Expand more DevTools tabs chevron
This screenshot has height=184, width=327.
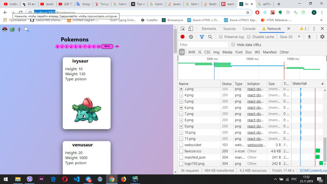tap(289, 29)
